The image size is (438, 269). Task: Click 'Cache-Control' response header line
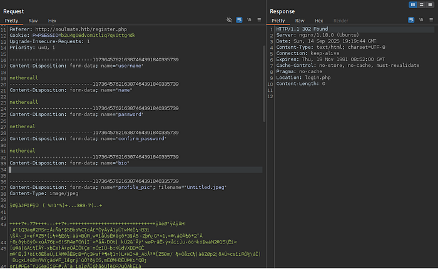pos(348,65)
